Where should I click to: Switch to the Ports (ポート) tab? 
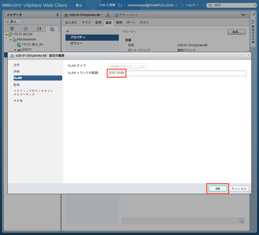[131, 22]
